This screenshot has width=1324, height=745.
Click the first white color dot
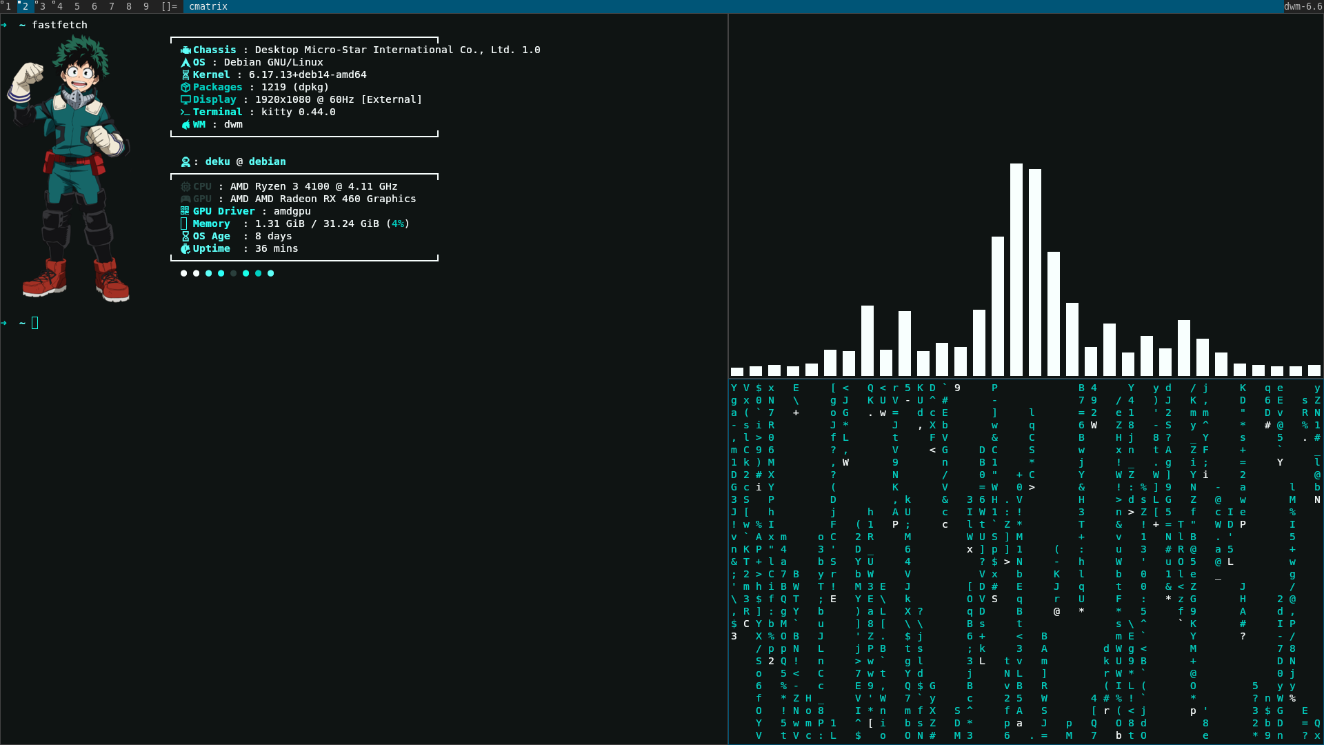tap(183, 273)
